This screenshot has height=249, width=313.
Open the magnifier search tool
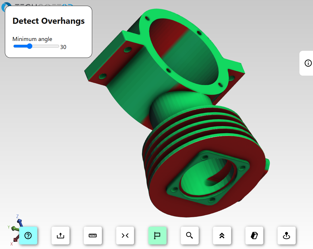point(190,236)
